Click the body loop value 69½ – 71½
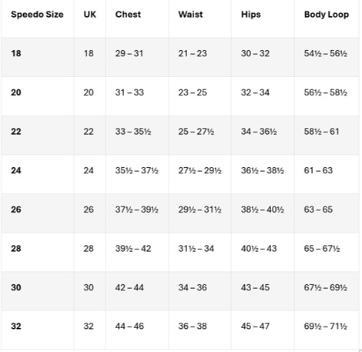Image resolution: width=362 pixels, height=352 pixels. coord(326,326)
